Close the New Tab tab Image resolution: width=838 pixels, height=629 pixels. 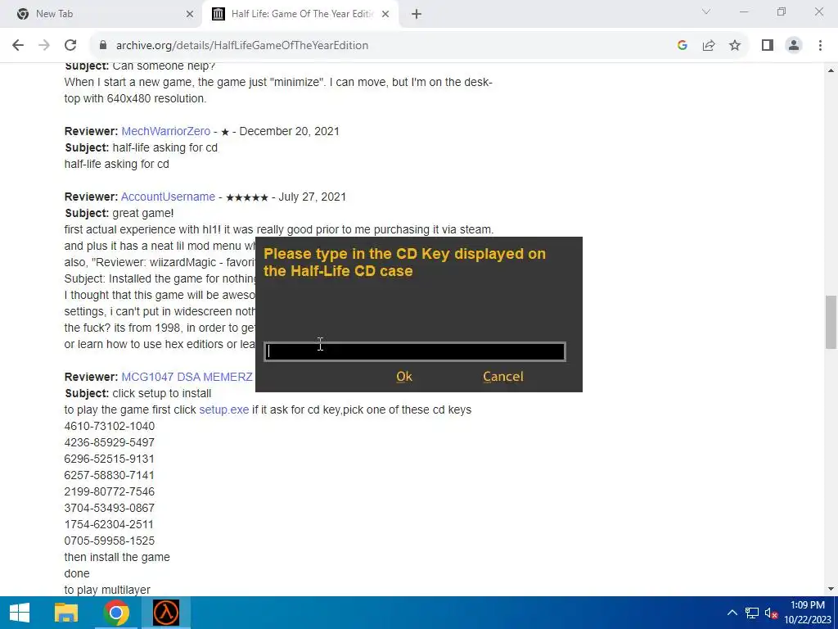pyautogui.click(x=189, y=14)
